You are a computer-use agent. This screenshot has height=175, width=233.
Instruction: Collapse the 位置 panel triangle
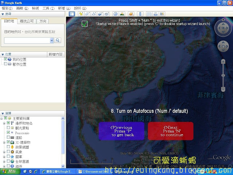point(3,55)
